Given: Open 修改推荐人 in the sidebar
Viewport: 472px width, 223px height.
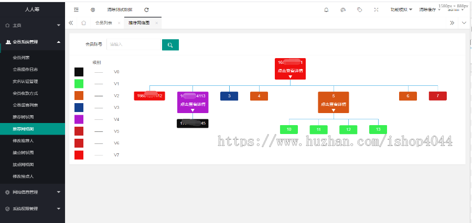Looking at the screenshot, I should tap(23, 141).
